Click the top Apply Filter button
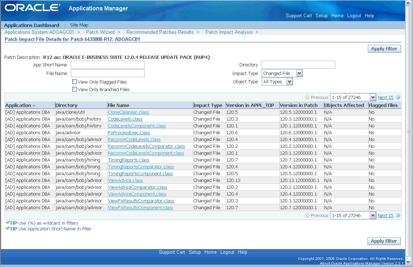Viewport: 413px width, 267px height. (x=384, y=49)
